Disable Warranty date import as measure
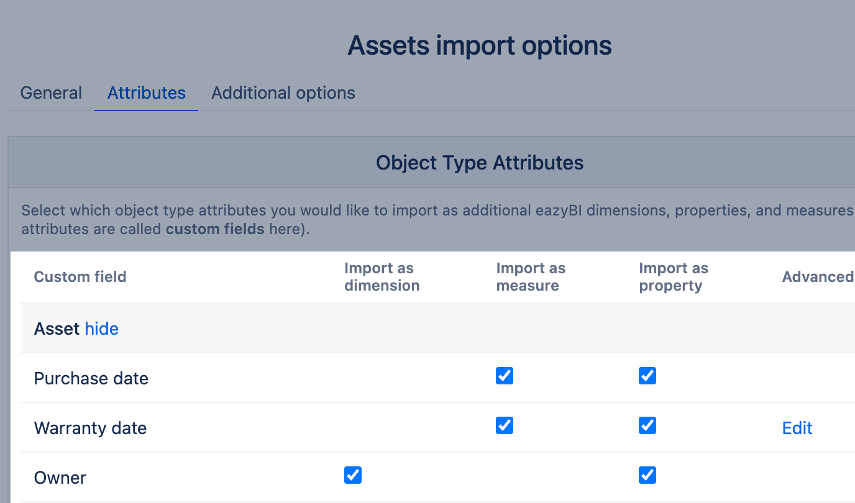 505,426
